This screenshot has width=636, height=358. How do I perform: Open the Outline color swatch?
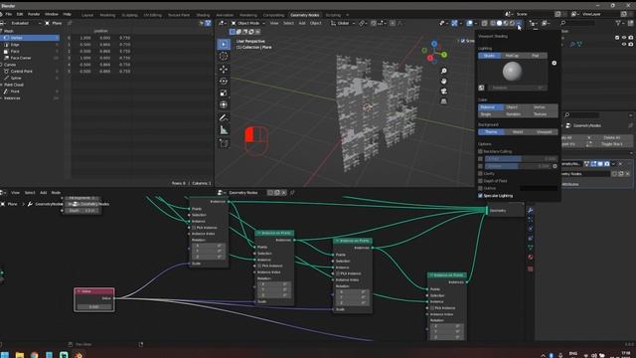[x=539, y=188]
